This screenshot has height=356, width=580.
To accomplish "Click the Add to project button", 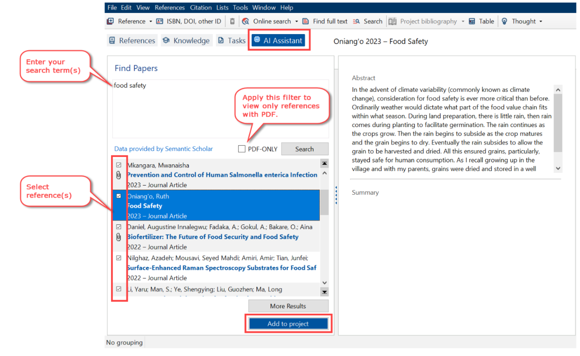I will (x=288, y=324).
